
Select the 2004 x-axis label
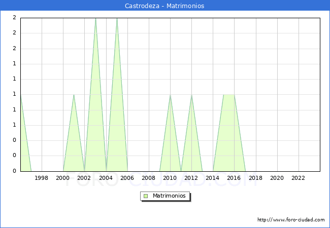coord(106,178)
